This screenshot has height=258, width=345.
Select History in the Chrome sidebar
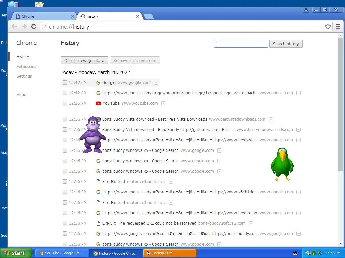coord(23,56)
